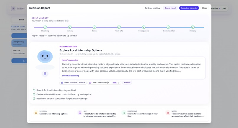238x128 pixels.
Task: Open the New chat entry in sidebar
Action: click(19, 51)
